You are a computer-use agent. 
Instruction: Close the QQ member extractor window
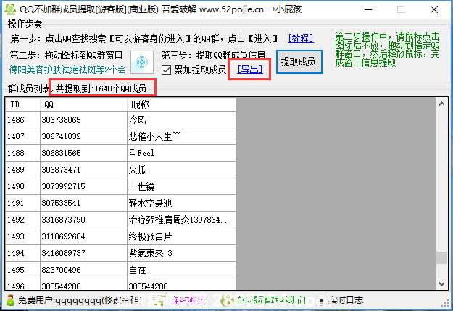tap(434, 9)
